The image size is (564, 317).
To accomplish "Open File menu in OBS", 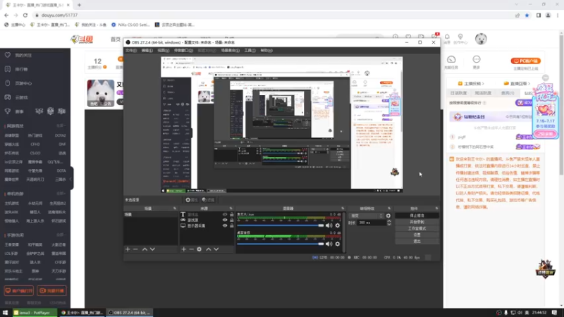I will (131, 50).
